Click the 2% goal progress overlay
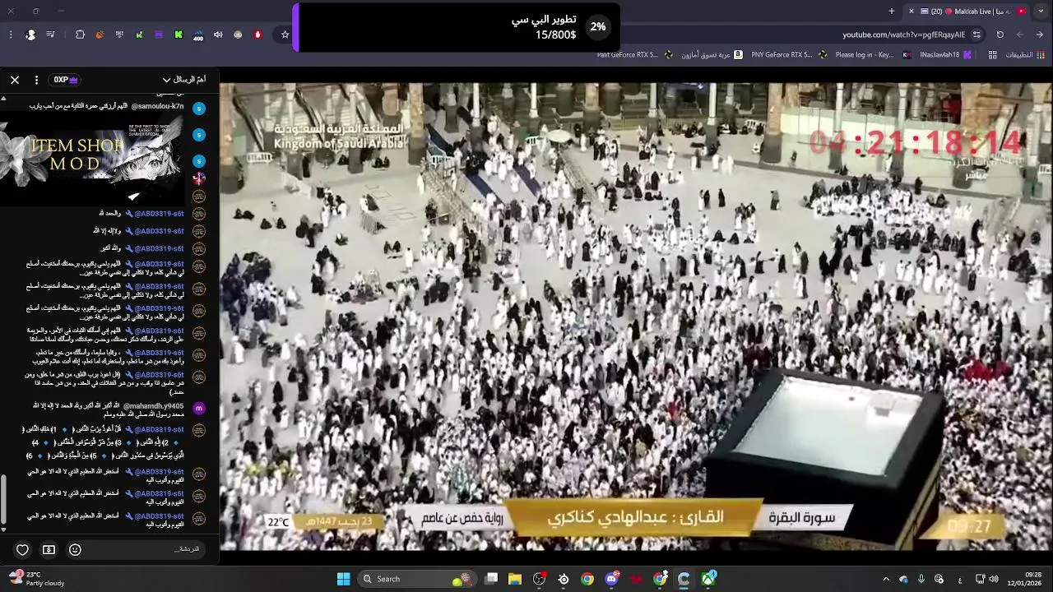 coord(457,27)
